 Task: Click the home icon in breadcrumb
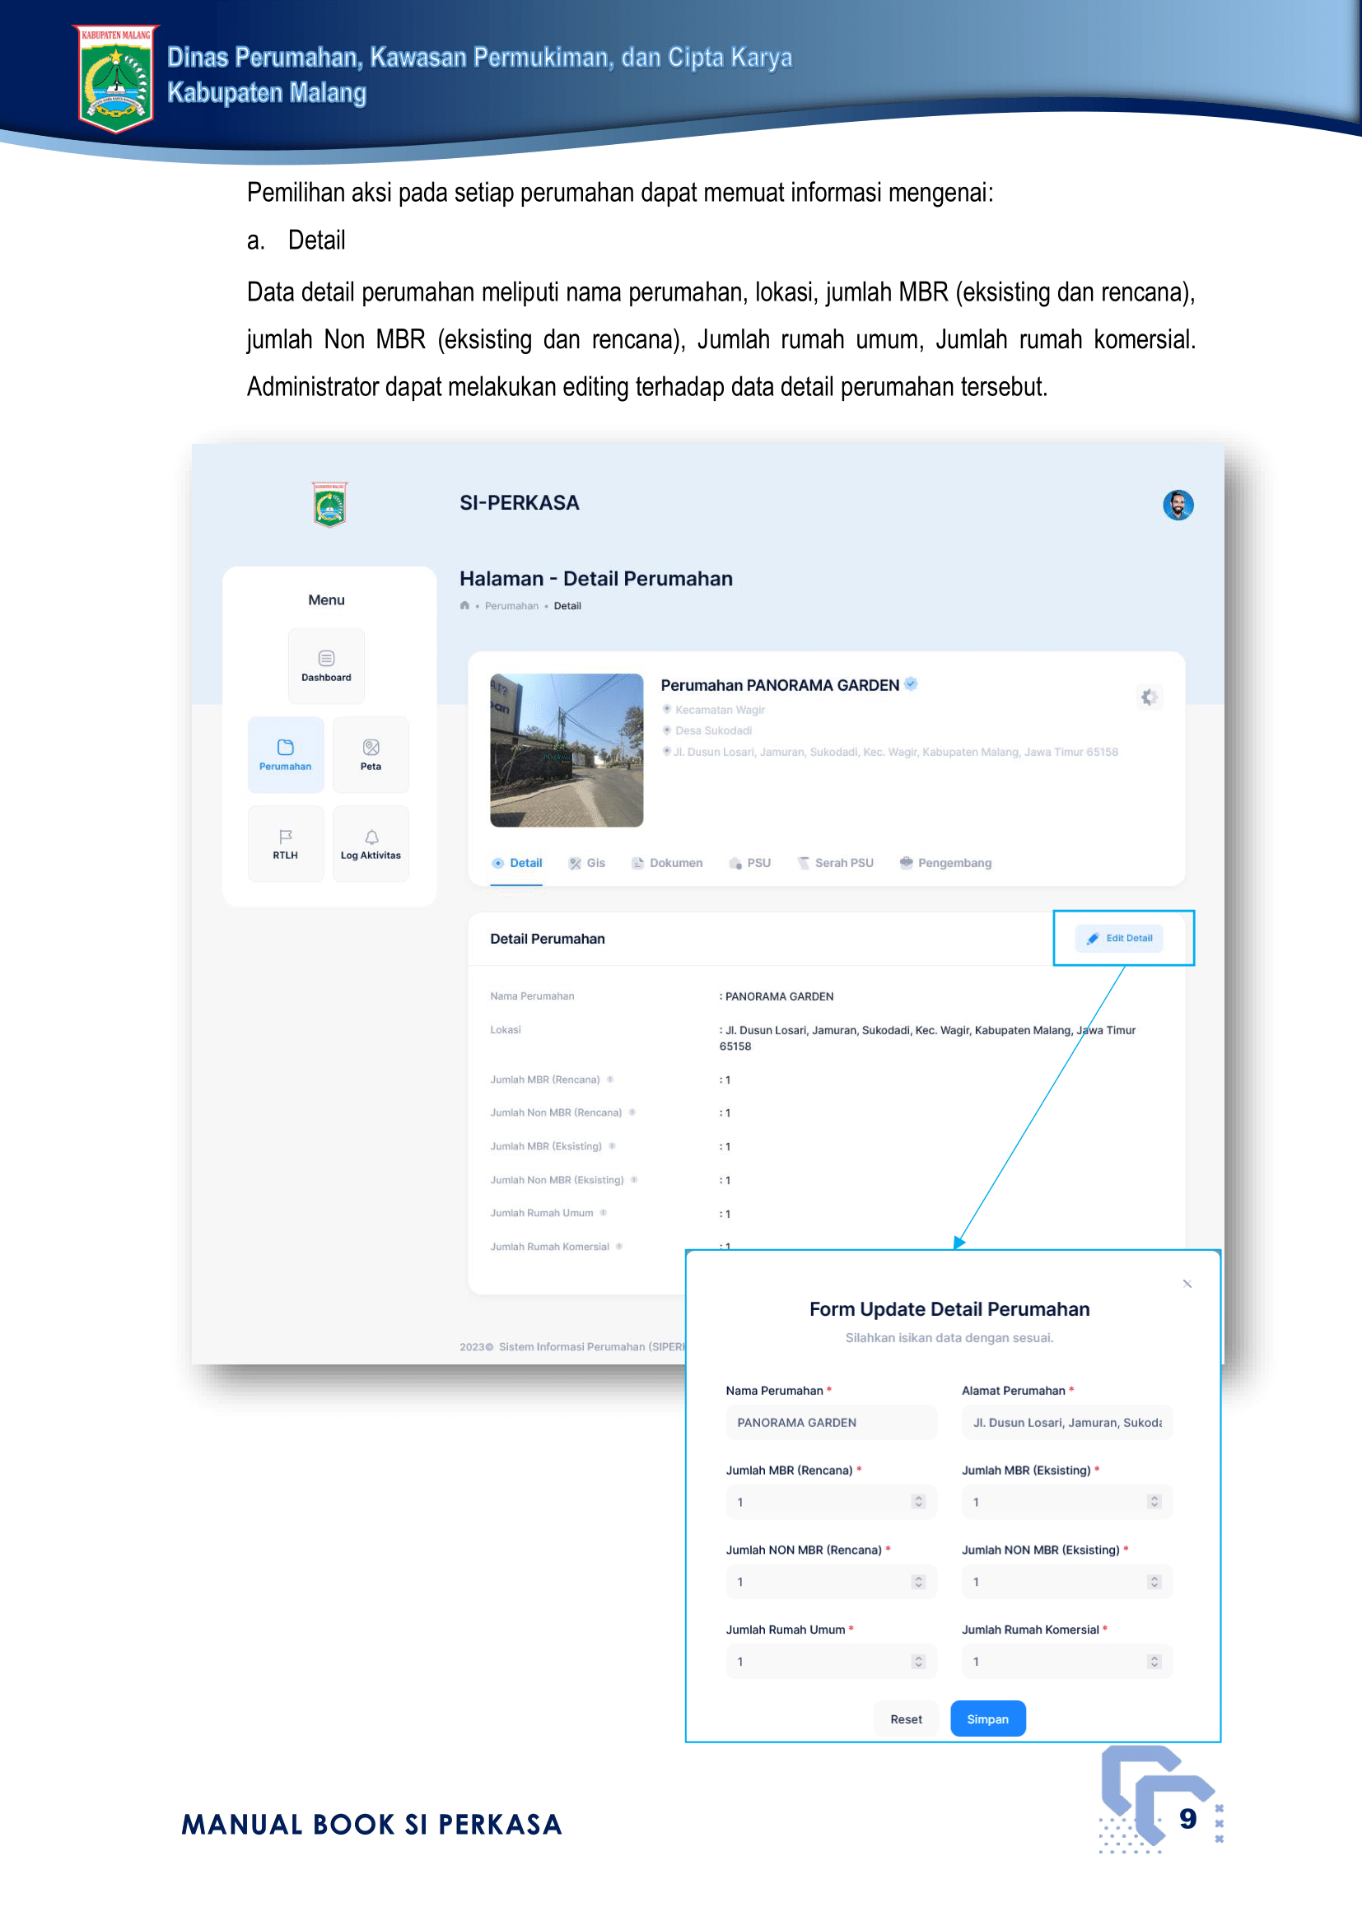click(464, 606)
